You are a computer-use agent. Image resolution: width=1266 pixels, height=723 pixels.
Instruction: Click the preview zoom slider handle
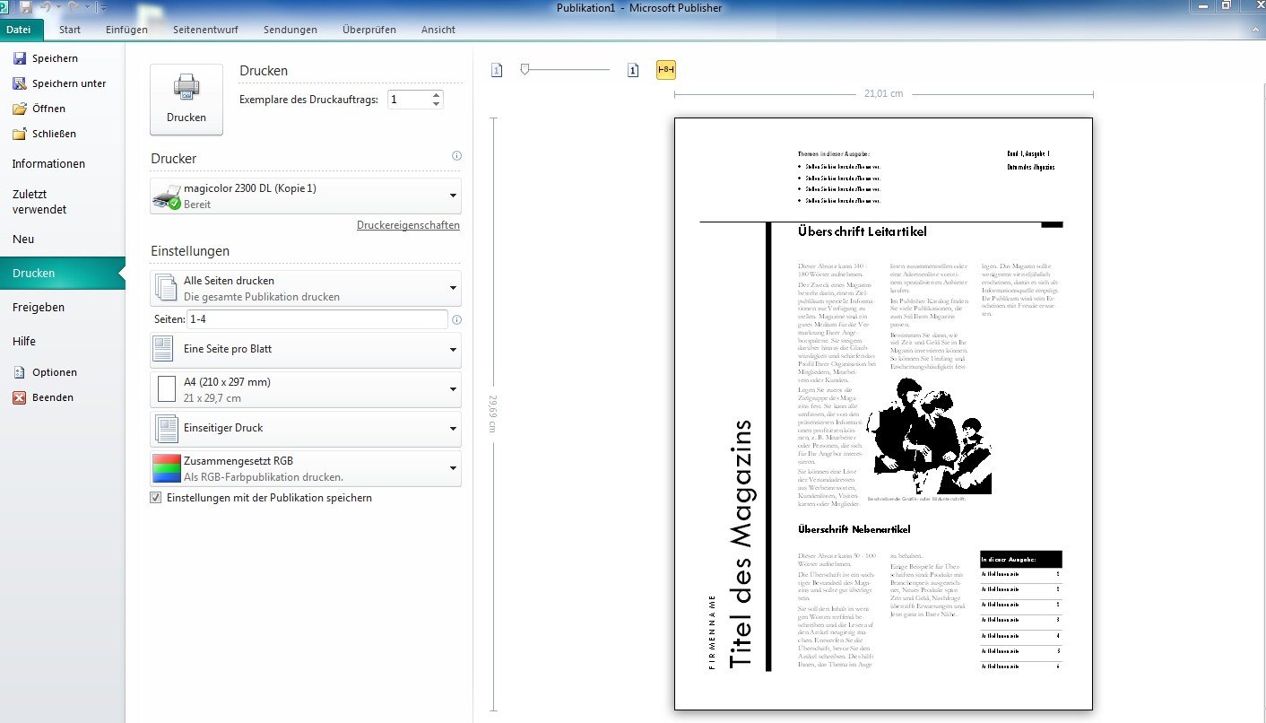coord(525,69)
